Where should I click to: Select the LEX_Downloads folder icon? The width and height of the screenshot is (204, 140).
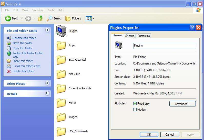pos(61,132)
